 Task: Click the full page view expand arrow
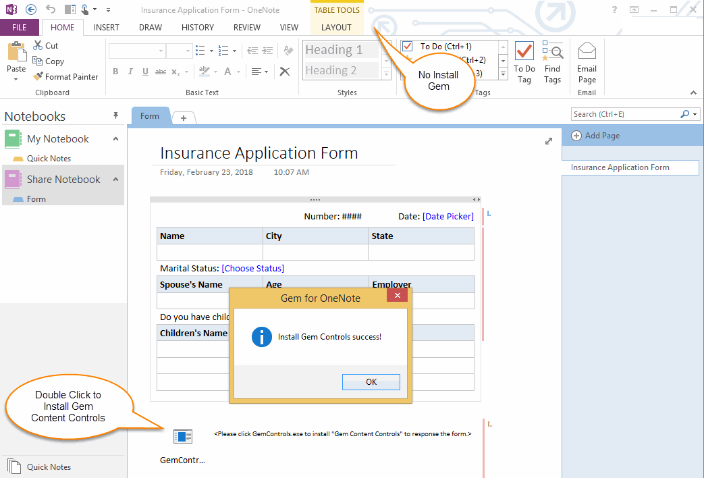[549, 141]
